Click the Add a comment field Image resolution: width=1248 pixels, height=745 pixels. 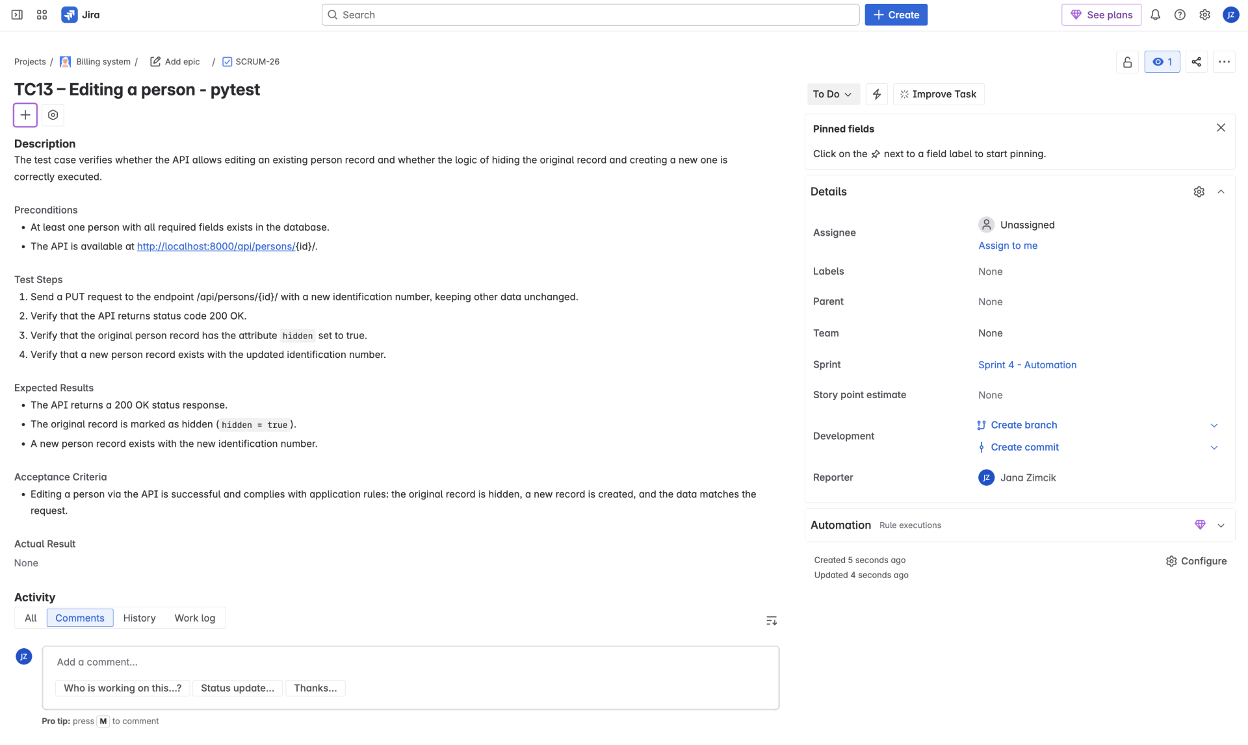[409, 662]
